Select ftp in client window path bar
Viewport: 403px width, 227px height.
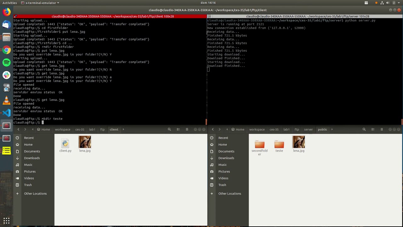pyautogui.click(x=102, y=129)
